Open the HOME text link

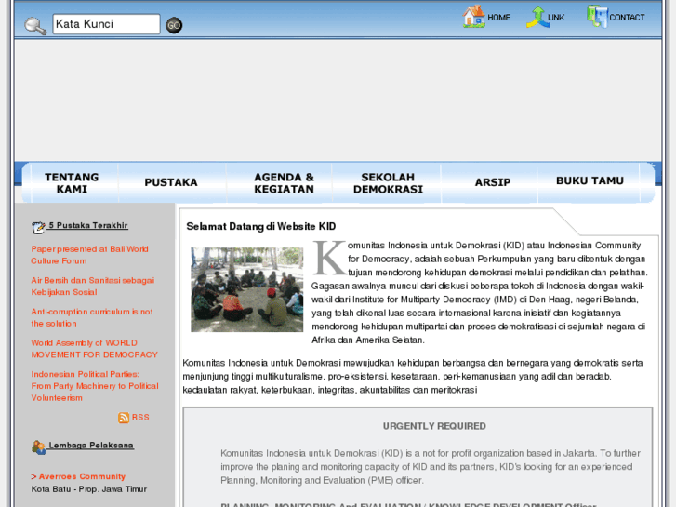498,18
